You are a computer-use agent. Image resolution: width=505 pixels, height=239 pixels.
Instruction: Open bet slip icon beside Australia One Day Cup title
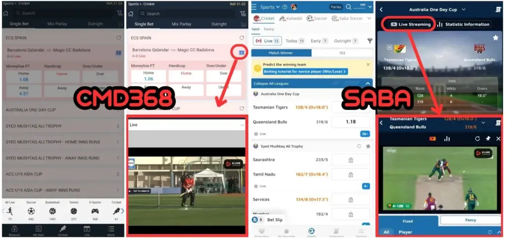coord(498,9)
